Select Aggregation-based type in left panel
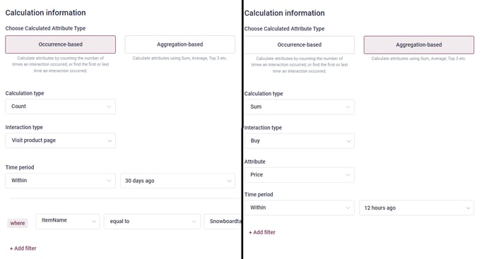This screenshot has width=486, height=259. coord(179,44)
